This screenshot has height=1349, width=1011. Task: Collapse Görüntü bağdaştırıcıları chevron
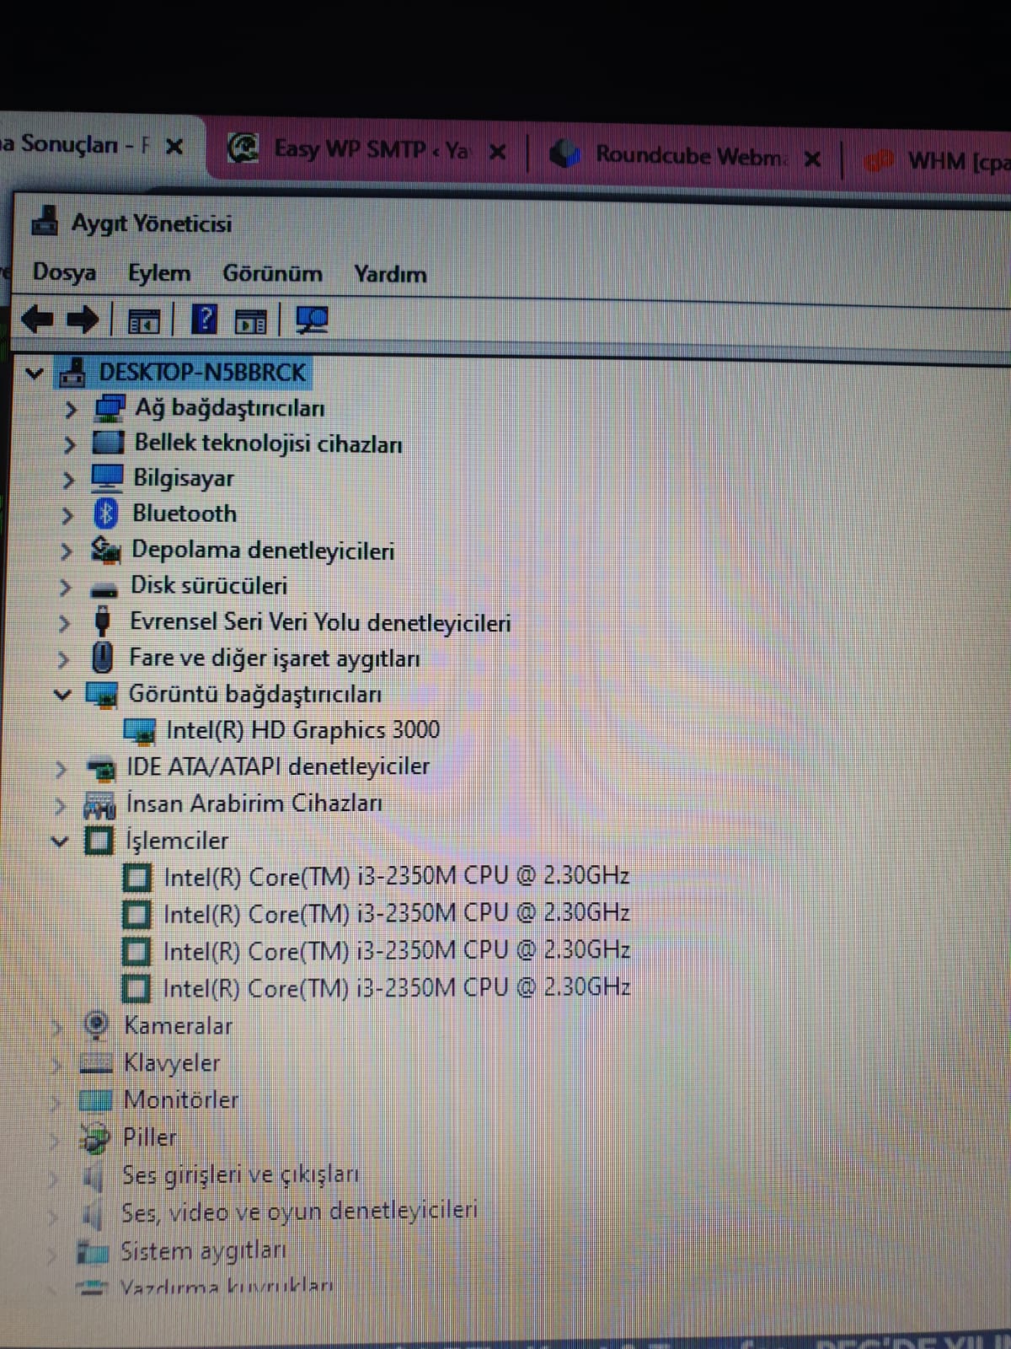(62, 696)
